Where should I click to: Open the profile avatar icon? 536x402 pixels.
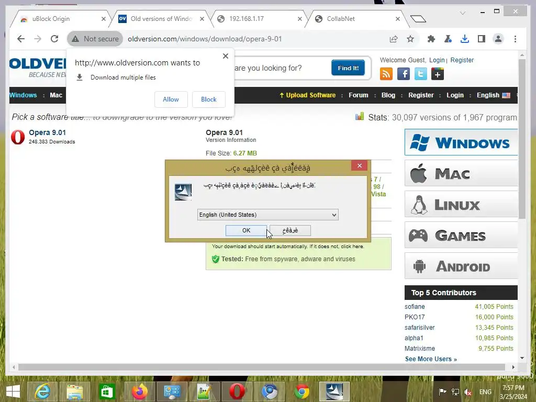click(x=498, y=39)
